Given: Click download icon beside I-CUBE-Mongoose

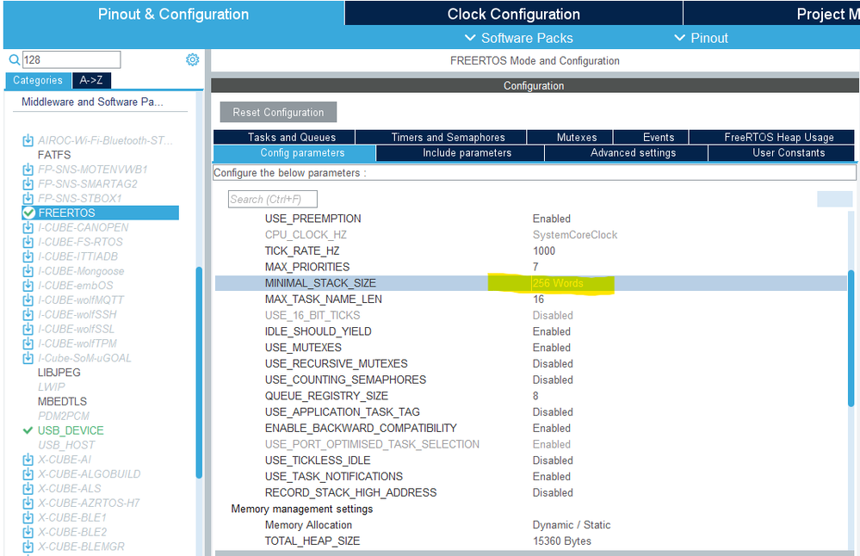Looking at the screenshot, I should (x=28, y=271).
